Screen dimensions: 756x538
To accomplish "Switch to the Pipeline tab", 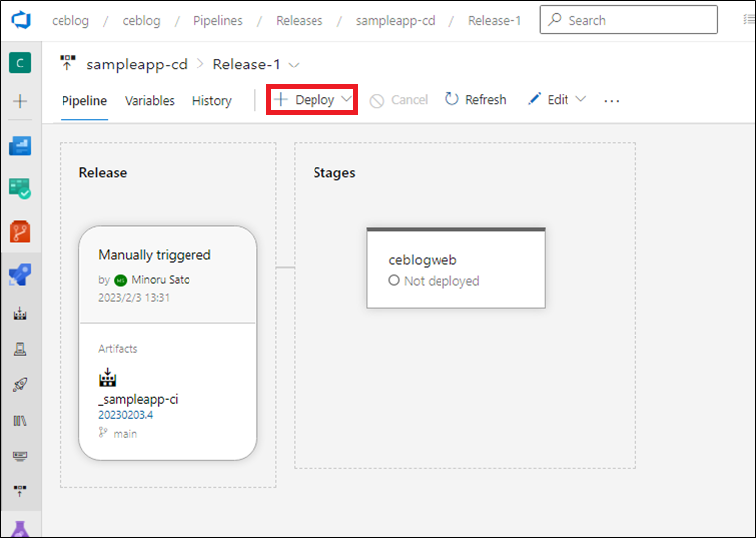I will (84, 101).
